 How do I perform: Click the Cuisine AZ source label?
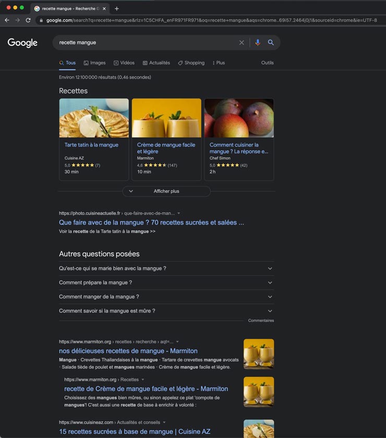pyautogui.click(x=74, y=158)
